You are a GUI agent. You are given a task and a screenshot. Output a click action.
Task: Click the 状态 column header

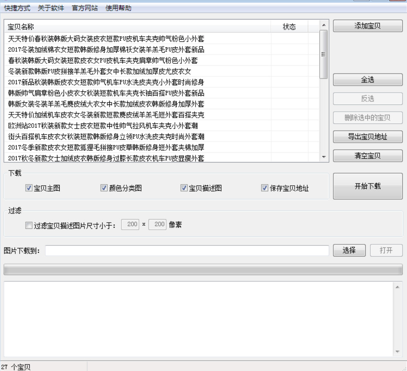[289, 27]
